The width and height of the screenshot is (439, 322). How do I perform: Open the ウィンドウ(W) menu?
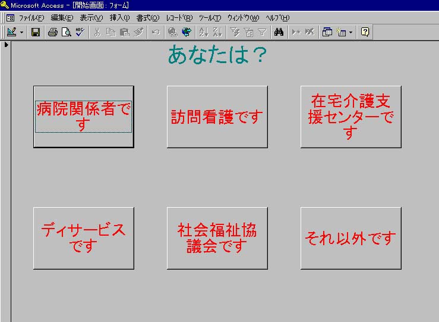pos(243,18)
